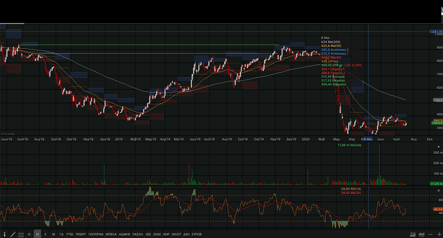Screen dimensions: 443x238
Task: Close the Volume panel with X
Action: [x=439, y=147]
